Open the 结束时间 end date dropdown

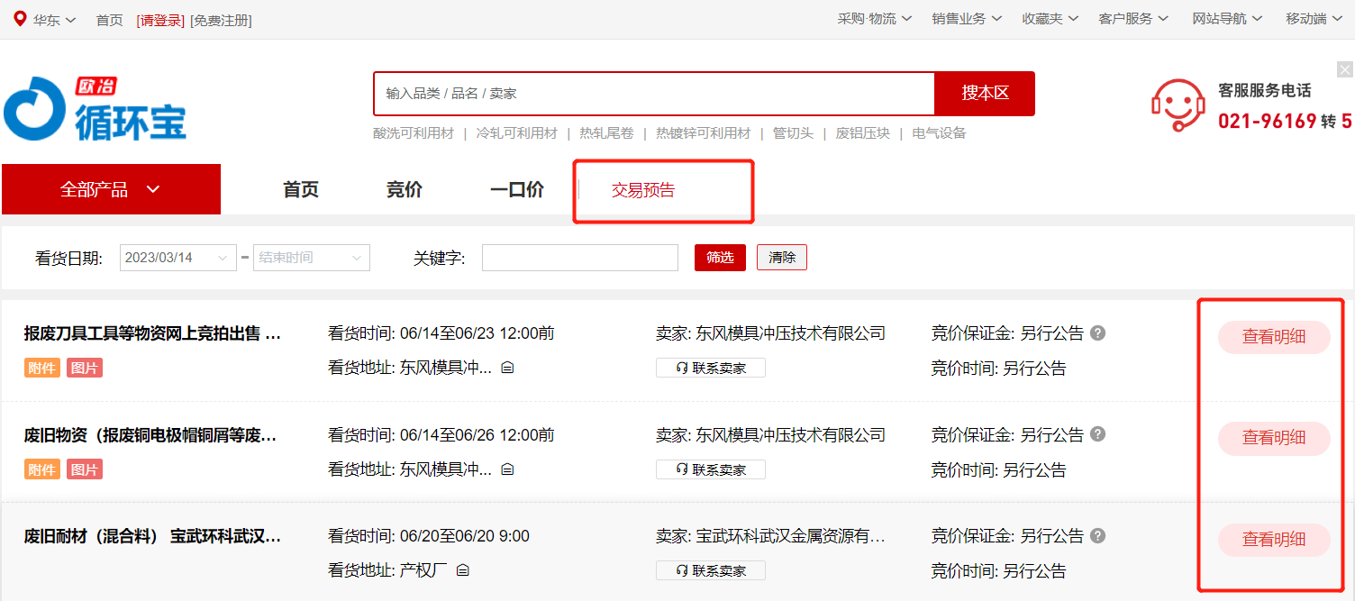pos(312,258)
